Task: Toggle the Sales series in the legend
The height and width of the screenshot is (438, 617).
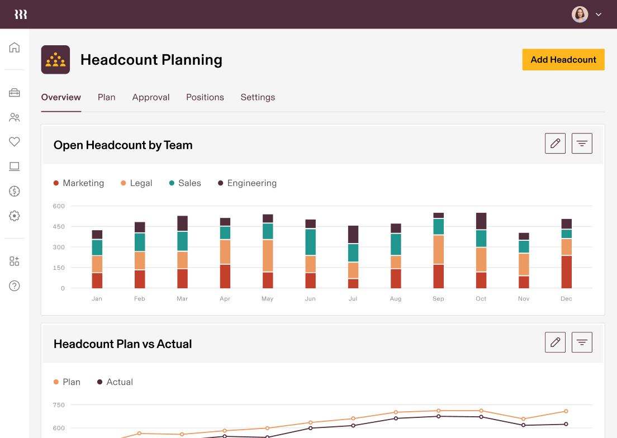Action: click(x=184, y=183)
